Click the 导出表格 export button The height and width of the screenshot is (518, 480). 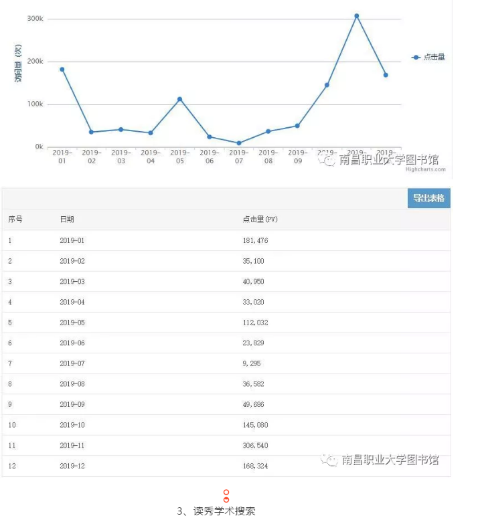point(428,198)
